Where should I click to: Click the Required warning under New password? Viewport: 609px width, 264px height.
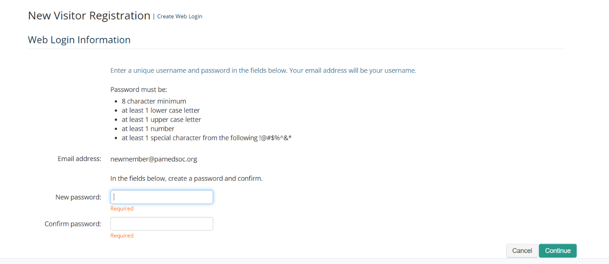[x=122, y=209]
